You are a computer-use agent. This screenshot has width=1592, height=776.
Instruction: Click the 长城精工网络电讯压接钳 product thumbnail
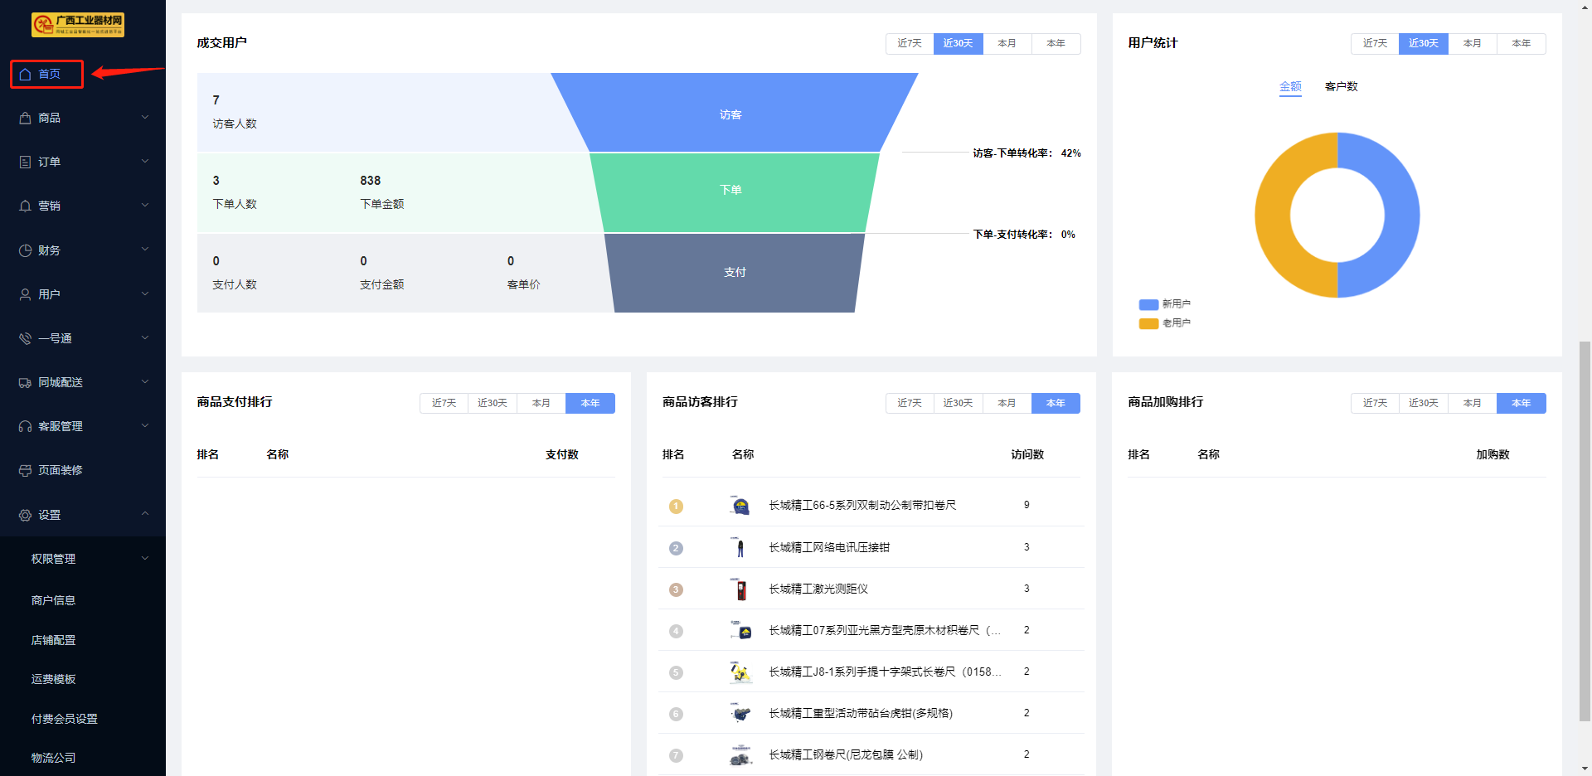click(740, 548)
